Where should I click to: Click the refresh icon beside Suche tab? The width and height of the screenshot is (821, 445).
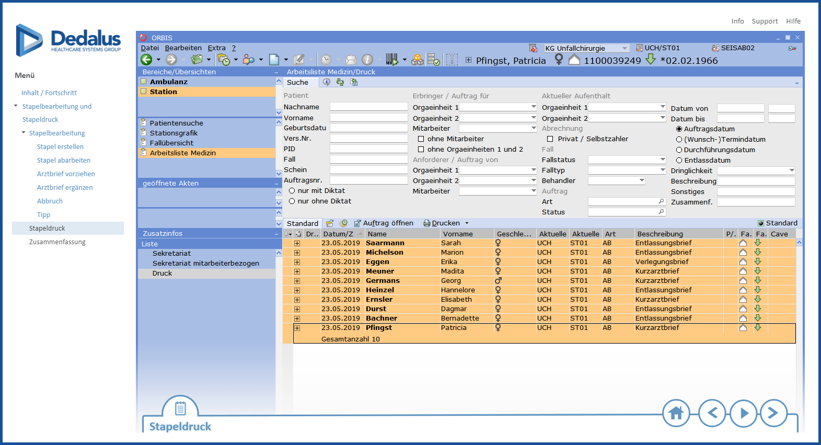point(340,83)
